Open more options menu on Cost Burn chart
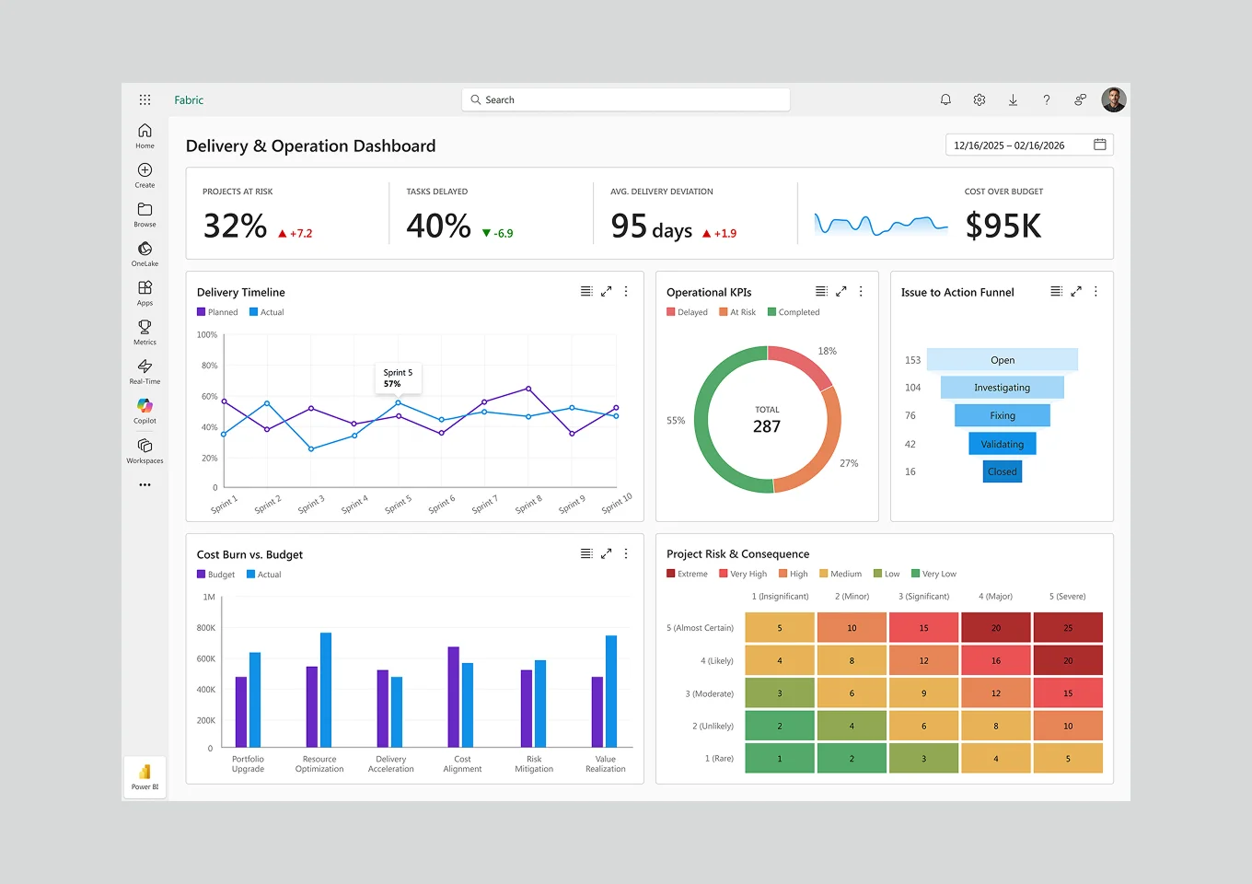 tap(626, 553)
